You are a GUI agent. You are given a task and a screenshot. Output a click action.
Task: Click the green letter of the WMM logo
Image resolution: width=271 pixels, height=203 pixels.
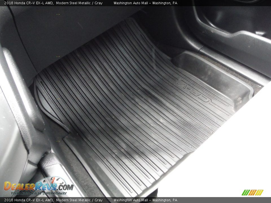[x=245, y=193]
